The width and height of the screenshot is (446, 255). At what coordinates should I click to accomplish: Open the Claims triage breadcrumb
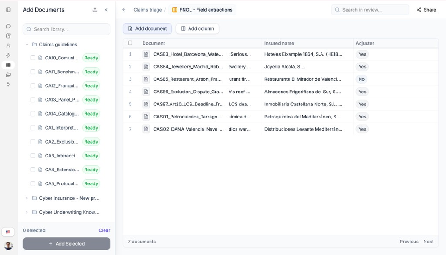point(148,10)
